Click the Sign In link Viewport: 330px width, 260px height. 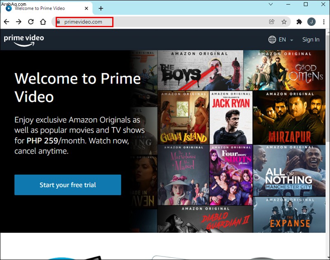tap(311, 40)
